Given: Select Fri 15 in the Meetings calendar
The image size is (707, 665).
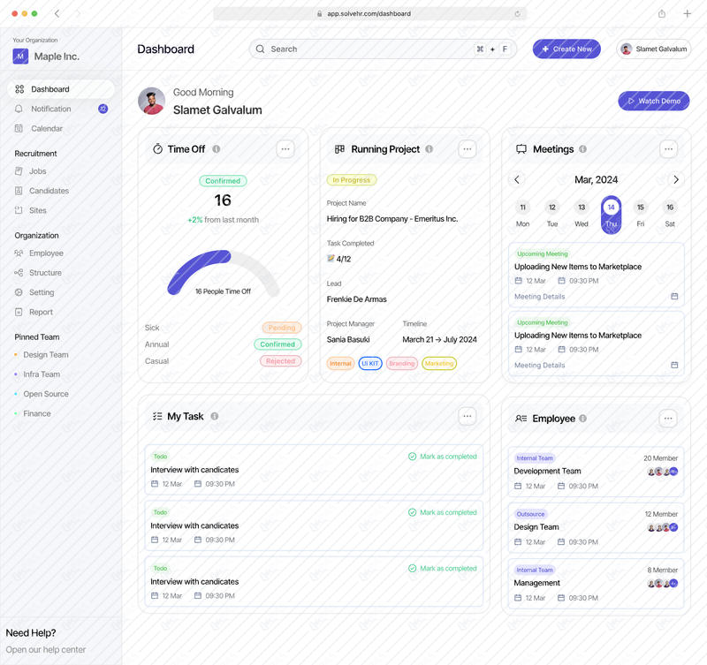Looking at the screenshot, I should click(640, 215).
